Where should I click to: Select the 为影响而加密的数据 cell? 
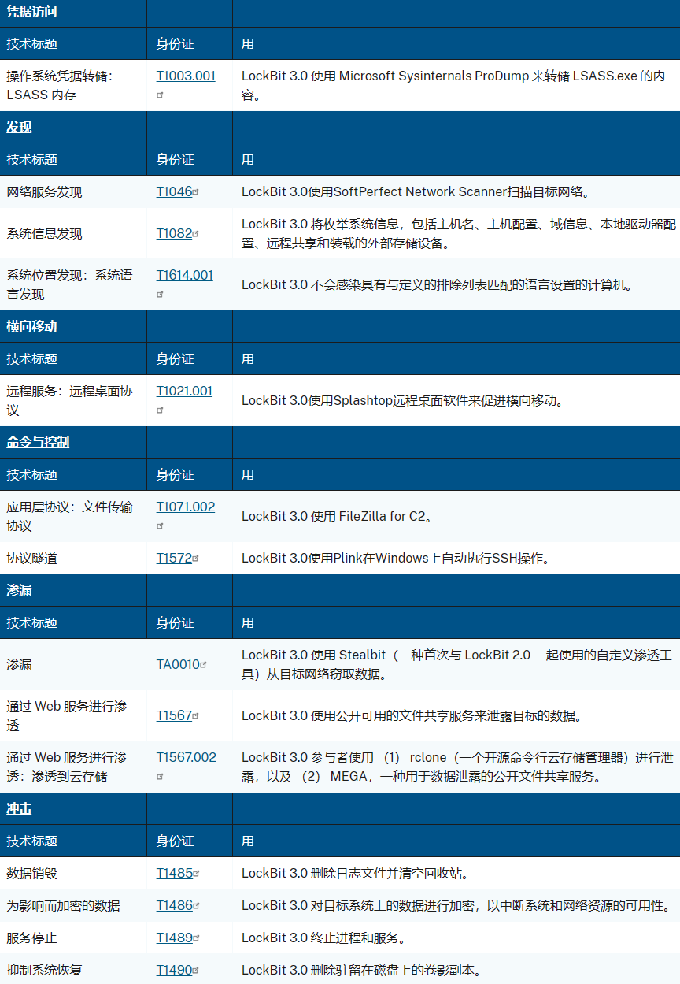point(73,906)
